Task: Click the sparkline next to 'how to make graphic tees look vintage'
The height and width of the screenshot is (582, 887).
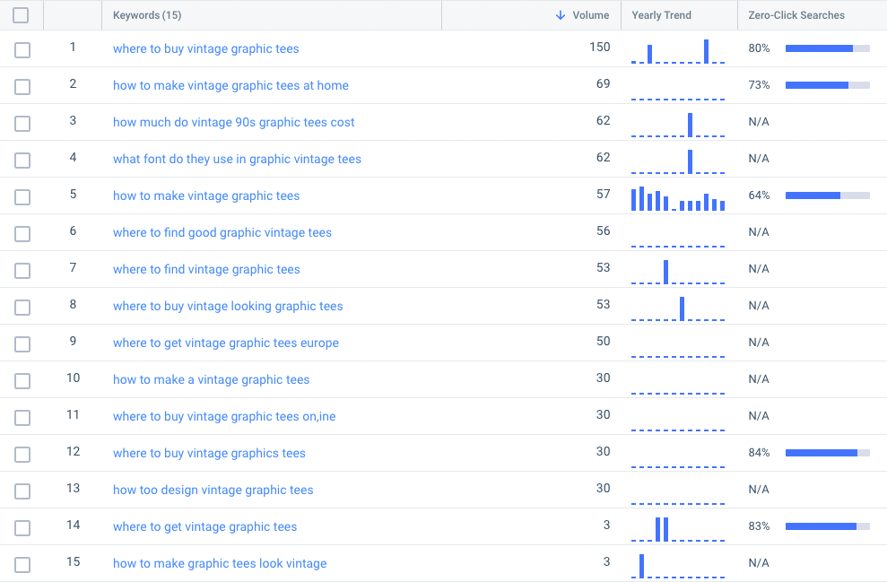Action: (x=679, y=564)
